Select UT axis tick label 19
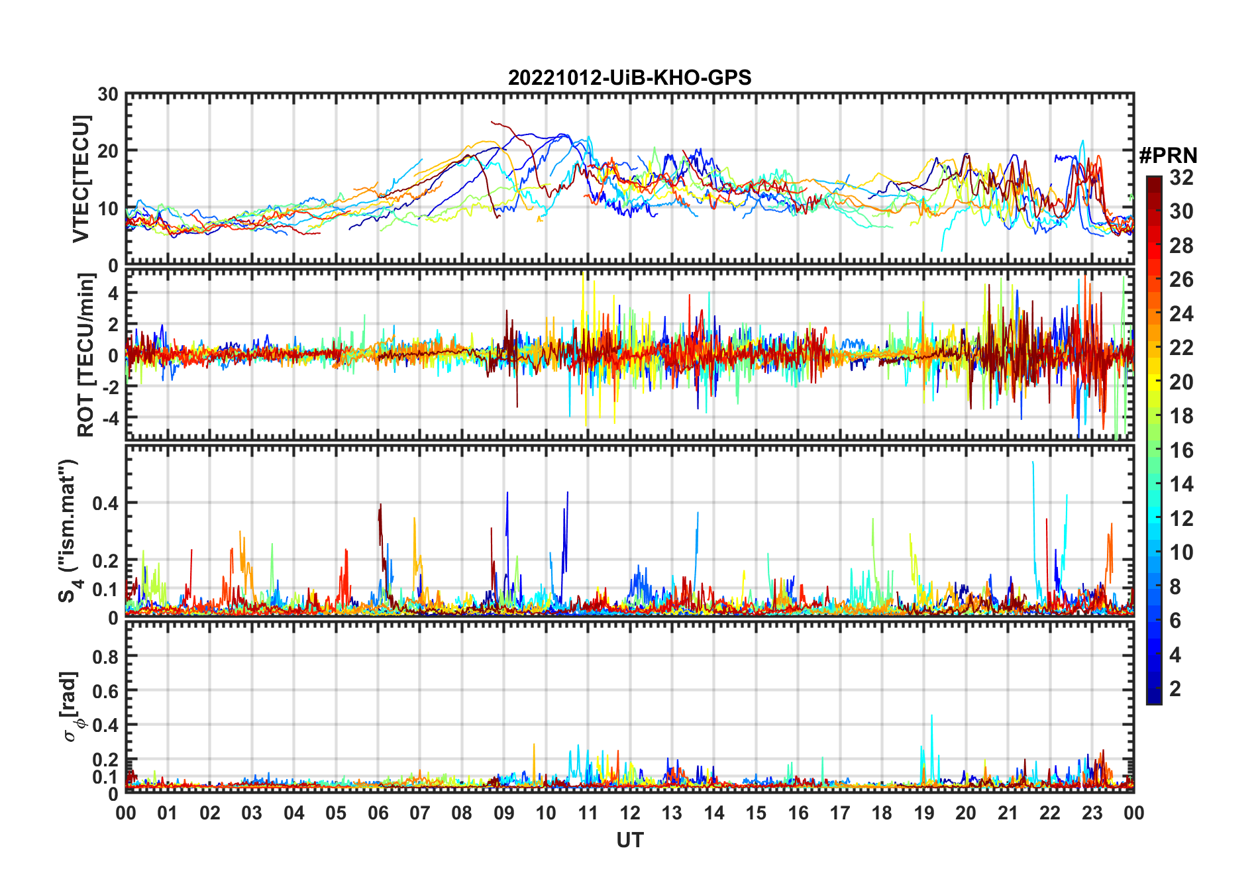 [924, 813]
